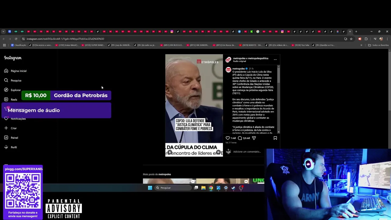Click the taskbar Pesquisar search box
Image resolution: width=391 pixels, height=220 pixels.
pyautogui.click(x=173, y=188)
